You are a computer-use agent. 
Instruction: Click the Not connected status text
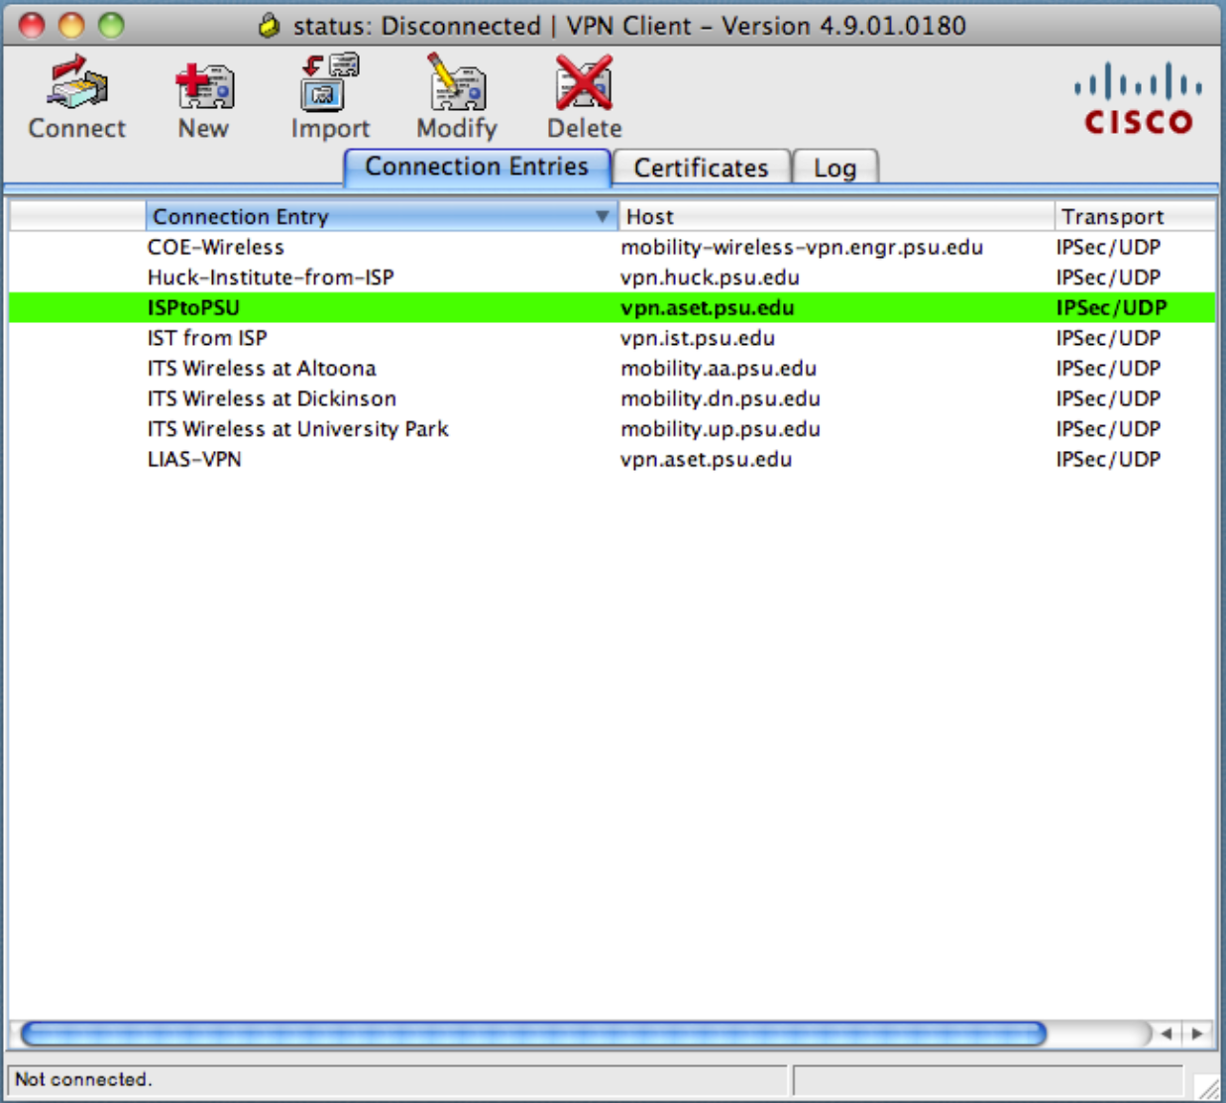83,1079
